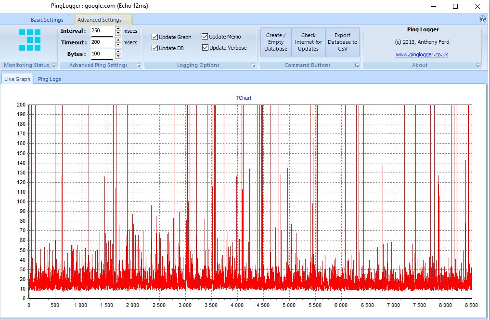
Task: Click Create / Empty Database button
Action: 276,42
